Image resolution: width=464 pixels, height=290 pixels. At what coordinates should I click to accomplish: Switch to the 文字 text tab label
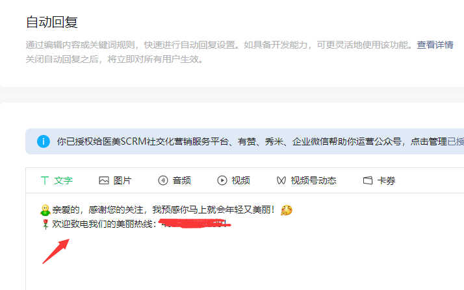tap(63, 180)
